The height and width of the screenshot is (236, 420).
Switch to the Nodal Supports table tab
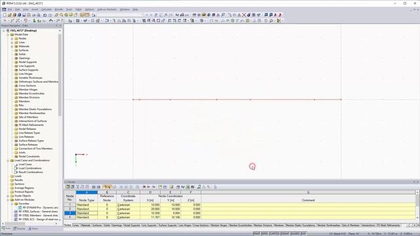click(132, 226)
